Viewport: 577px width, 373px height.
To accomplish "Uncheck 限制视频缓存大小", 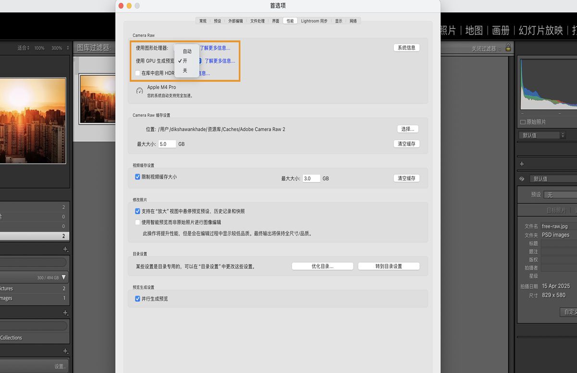I will (138, 177).
